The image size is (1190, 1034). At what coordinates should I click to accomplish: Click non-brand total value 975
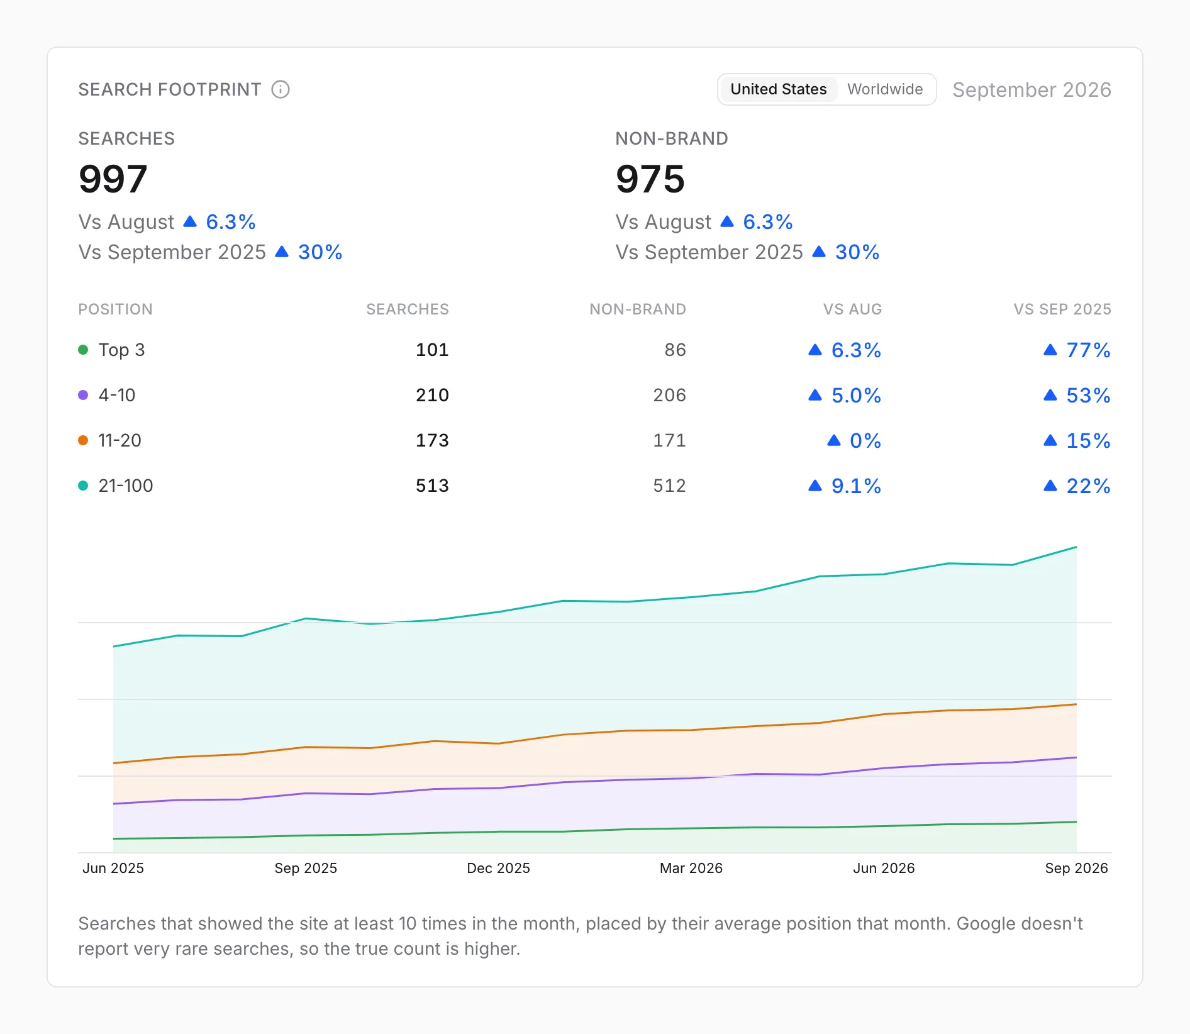650,179
